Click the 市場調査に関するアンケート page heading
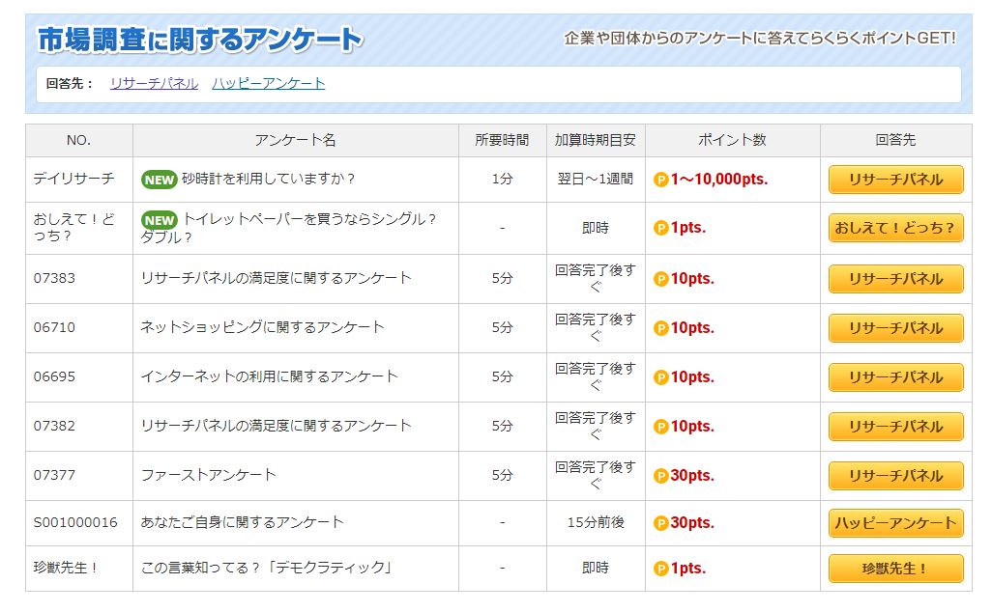Image resolution: width=992 pixels, height=612 pixels. pos(200,40)
